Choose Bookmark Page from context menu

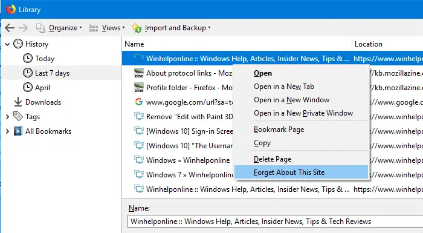[302, 130]
